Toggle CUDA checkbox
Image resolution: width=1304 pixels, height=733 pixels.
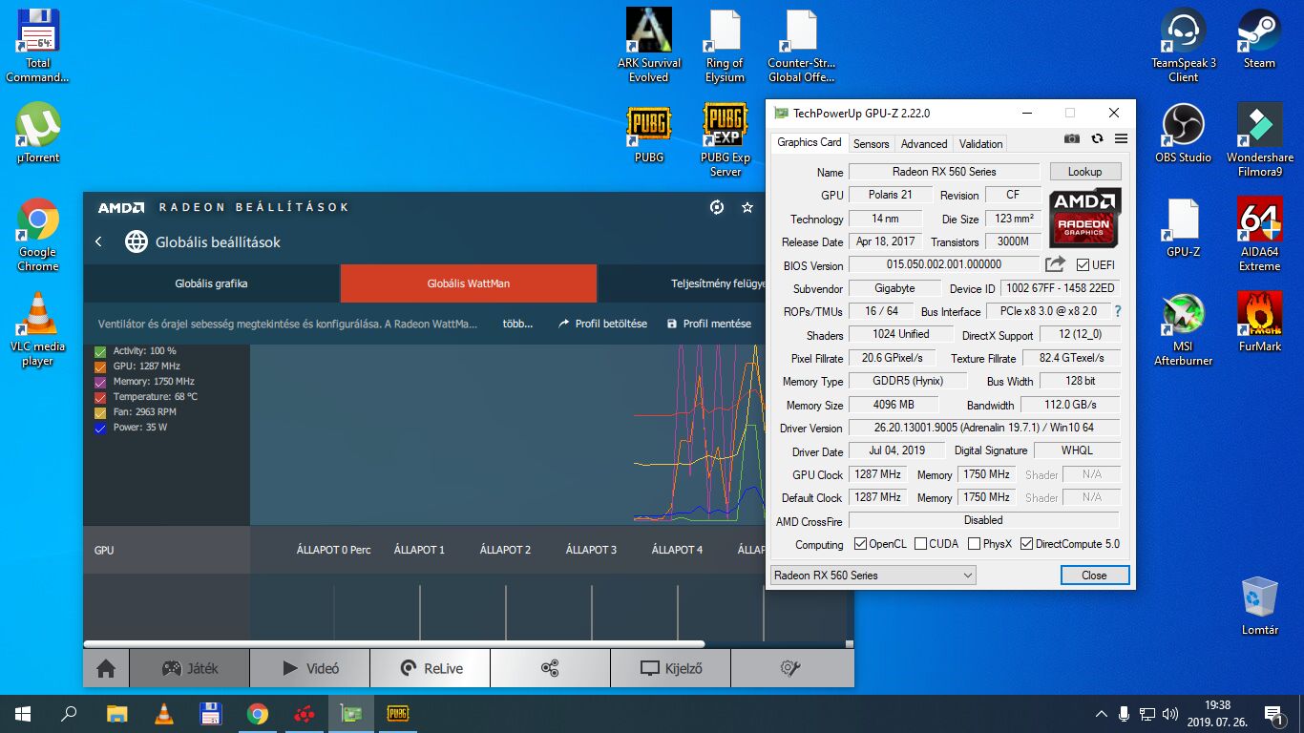[x=920, y=544]
